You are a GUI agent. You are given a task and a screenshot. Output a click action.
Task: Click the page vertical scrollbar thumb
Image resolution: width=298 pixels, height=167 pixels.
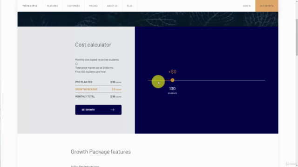pyautogui.click(x=297, y=37)
